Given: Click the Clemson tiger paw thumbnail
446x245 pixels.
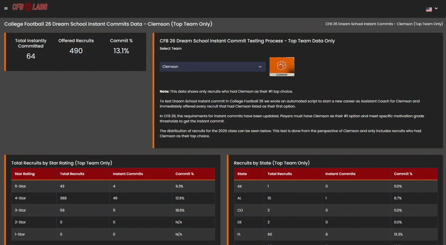Looking at the screenshot, I should [282, 67].
